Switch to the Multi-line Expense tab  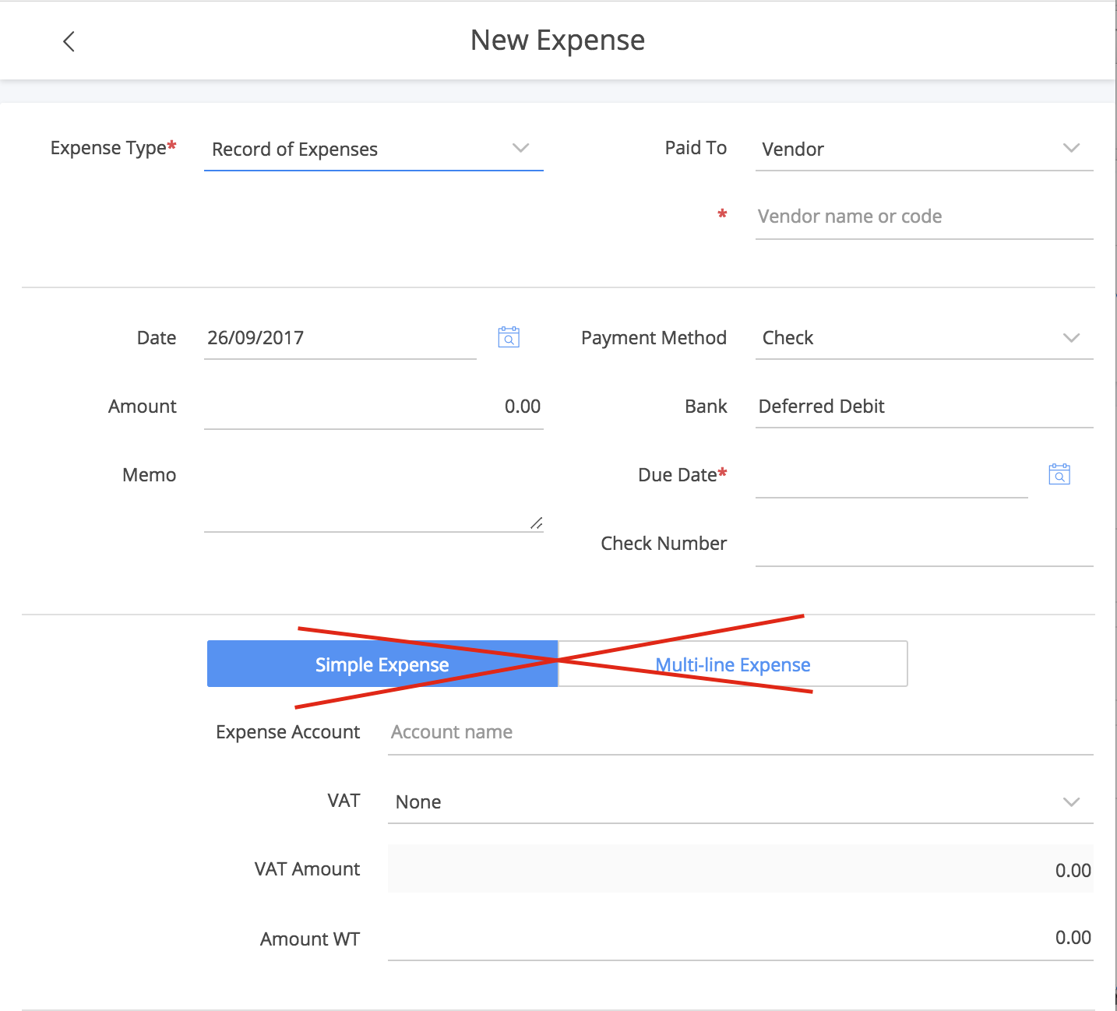tap(733, 664)
